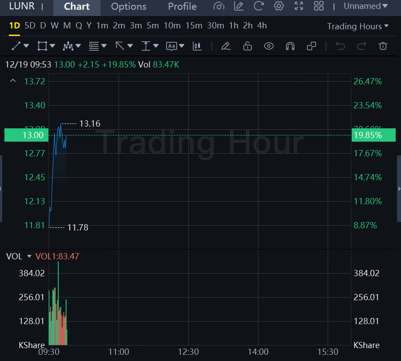Toggle the lock drawings icon
401x361 pixels.
pos(247,46)
